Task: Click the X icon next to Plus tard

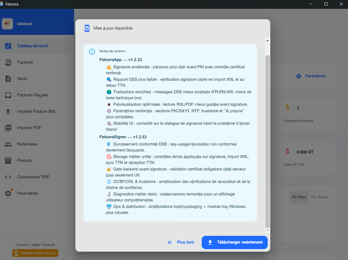Action: 169,242
